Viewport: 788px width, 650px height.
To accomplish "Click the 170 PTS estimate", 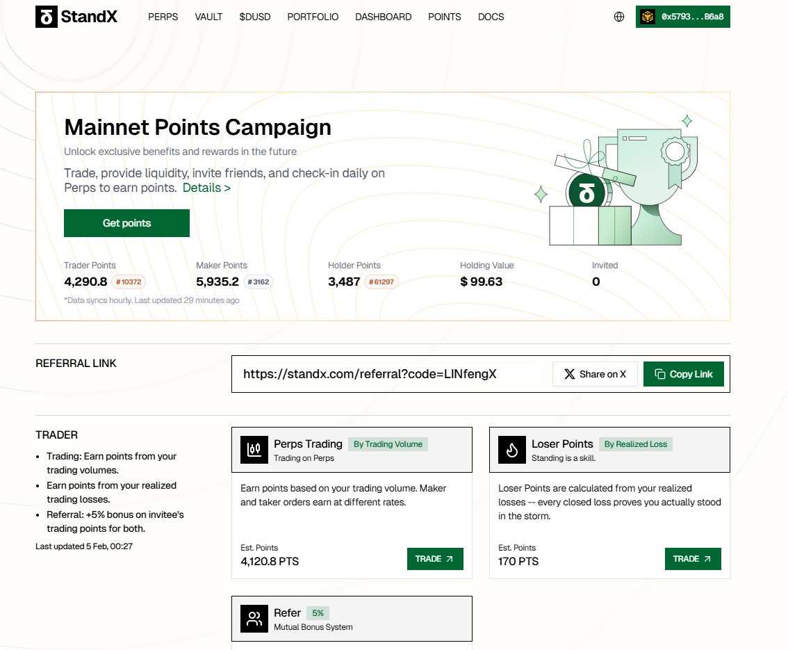I will click(518, 562).
